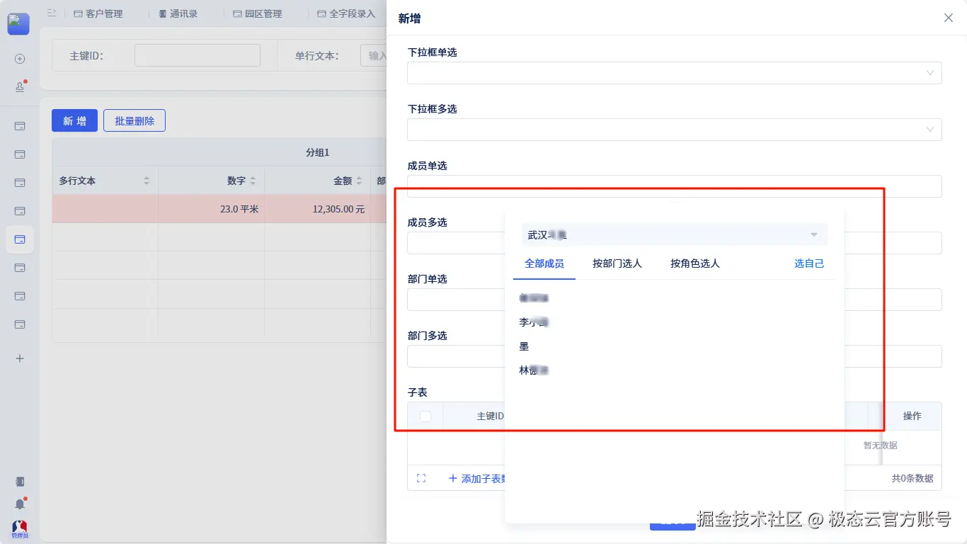
Task: Collapse the menu via tab-bar fold icon
Action: (51, 13)
